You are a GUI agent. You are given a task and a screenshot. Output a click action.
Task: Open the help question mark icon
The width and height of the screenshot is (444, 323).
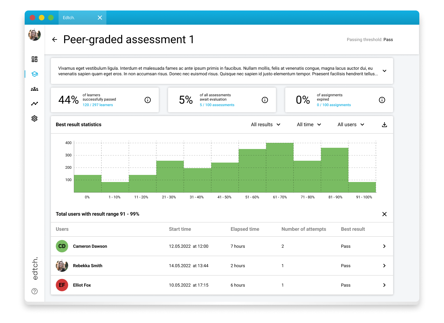click(x=35, y=291)
